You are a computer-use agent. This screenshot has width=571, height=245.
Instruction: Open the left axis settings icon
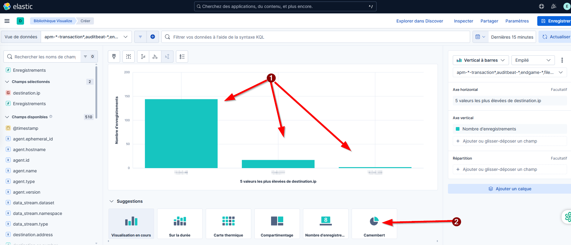tap(143, 57)
